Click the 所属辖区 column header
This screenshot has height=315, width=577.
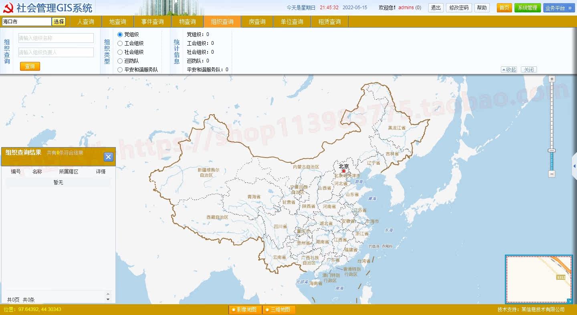pos(69,171)
